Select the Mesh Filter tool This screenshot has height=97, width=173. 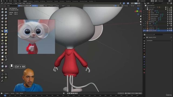tap(2, 67)
